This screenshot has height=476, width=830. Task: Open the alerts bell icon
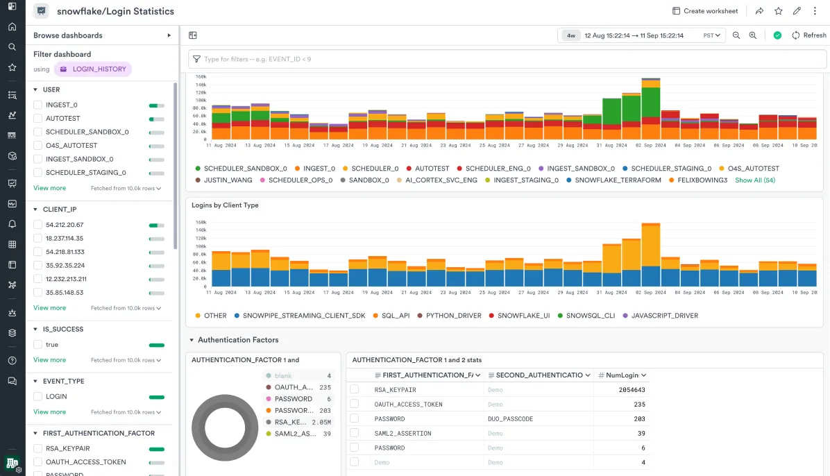click(12, 224)
